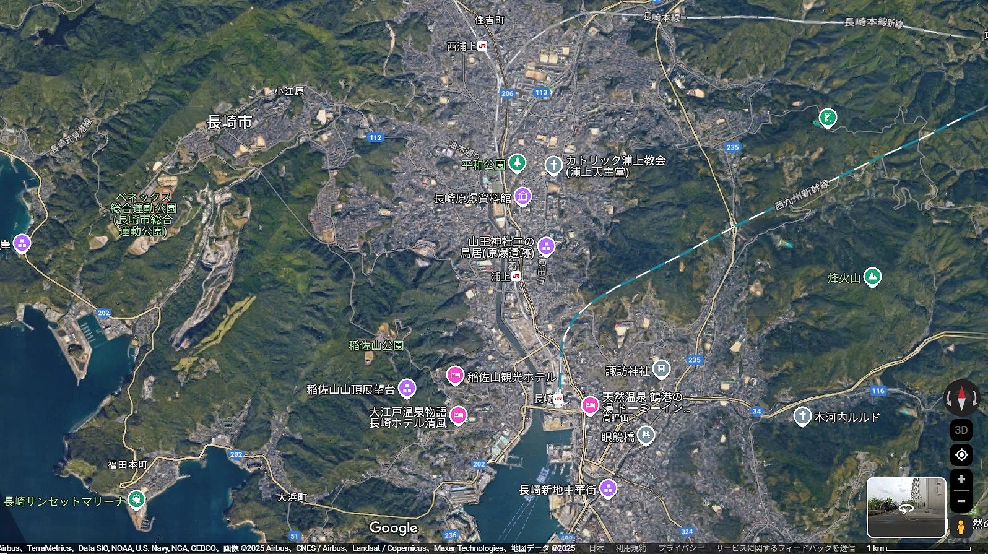Click the route 34 road shield
The height and width of the screenshot is (554, 988).
click(756, 411)
